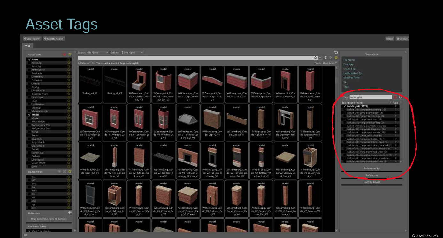Click the Migrate Search button

tap(54, 39)
